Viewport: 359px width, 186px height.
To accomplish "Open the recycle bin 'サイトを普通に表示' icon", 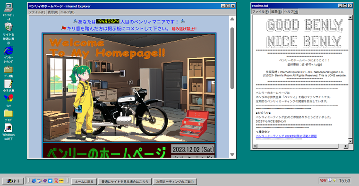I will (x=9, y=34).
